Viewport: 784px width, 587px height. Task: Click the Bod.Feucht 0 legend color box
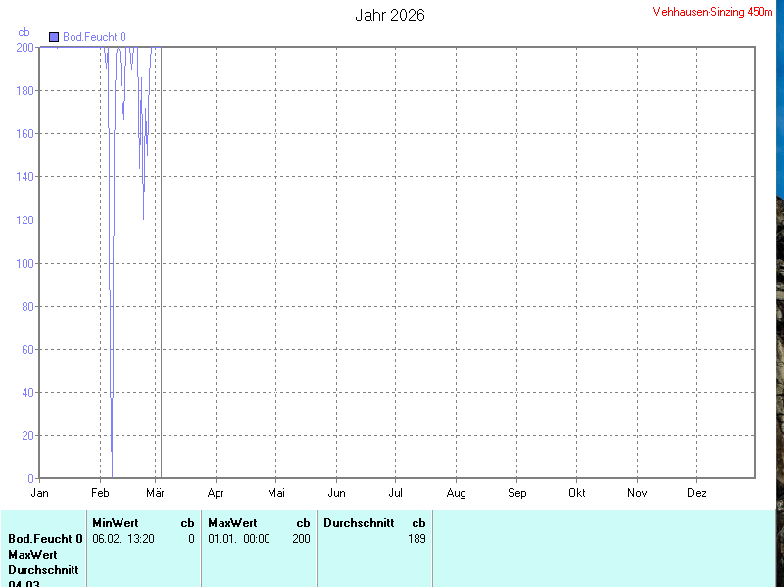(54, 37)
